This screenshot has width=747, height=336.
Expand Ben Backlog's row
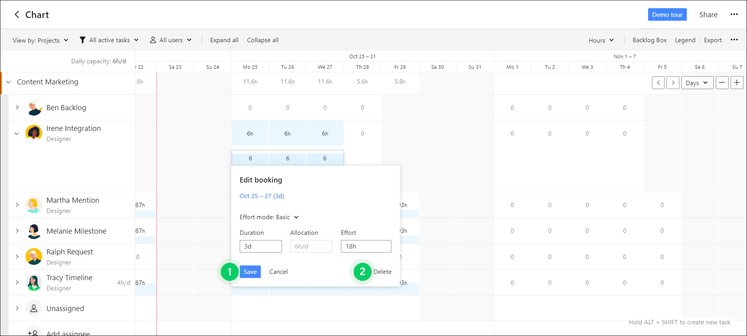(x=17, y=107)
